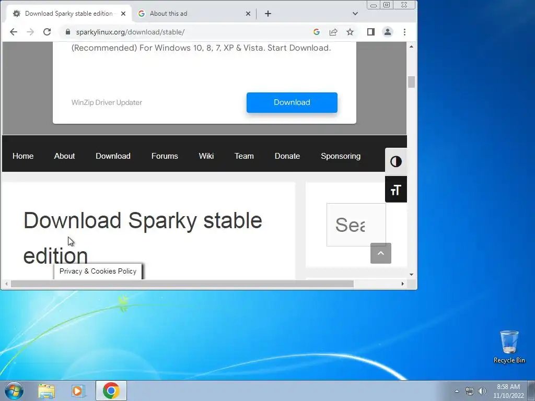Screen dimensions: 535x401
Task: Open the Download menu item
Action: [113, 156]
